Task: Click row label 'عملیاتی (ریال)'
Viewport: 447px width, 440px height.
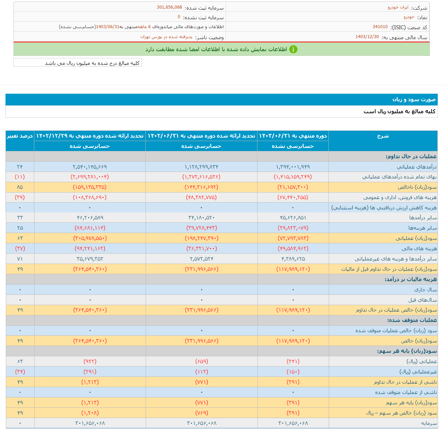Action: [x=422, y=361]
